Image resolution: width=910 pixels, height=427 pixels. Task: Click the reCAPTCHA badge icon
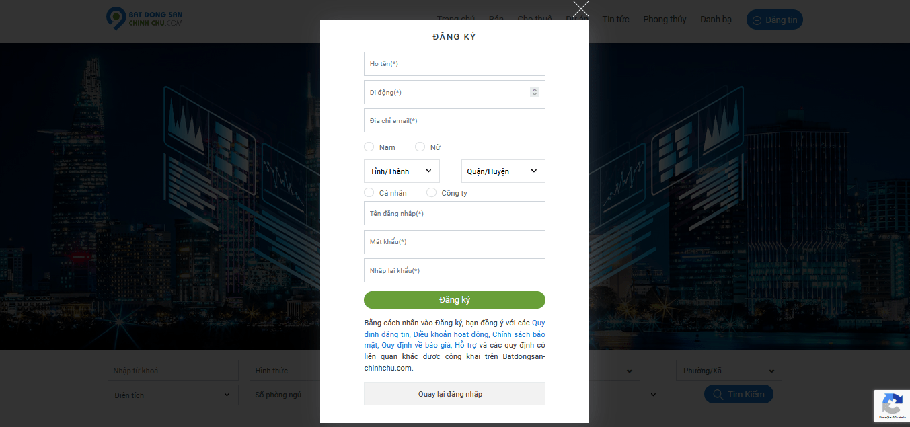pos(892,405)
